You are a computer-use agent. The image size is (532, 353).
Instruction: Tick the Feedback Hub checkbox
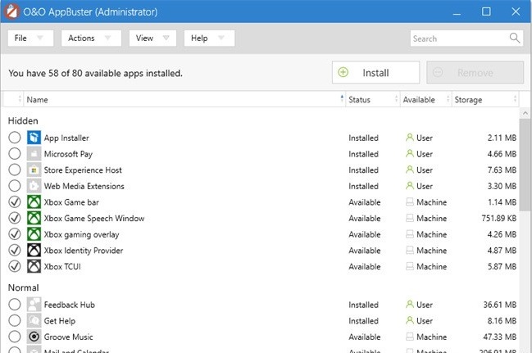(15, 305)
